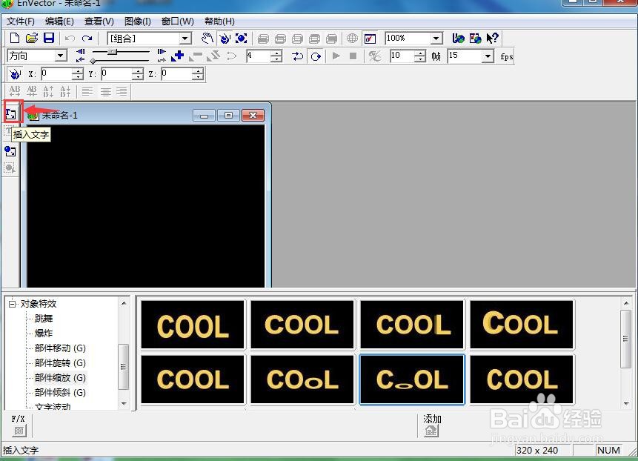Screen dimensions: 638x461
Task: Open the 方向 direction dropdown
Action: pos(61,56)
